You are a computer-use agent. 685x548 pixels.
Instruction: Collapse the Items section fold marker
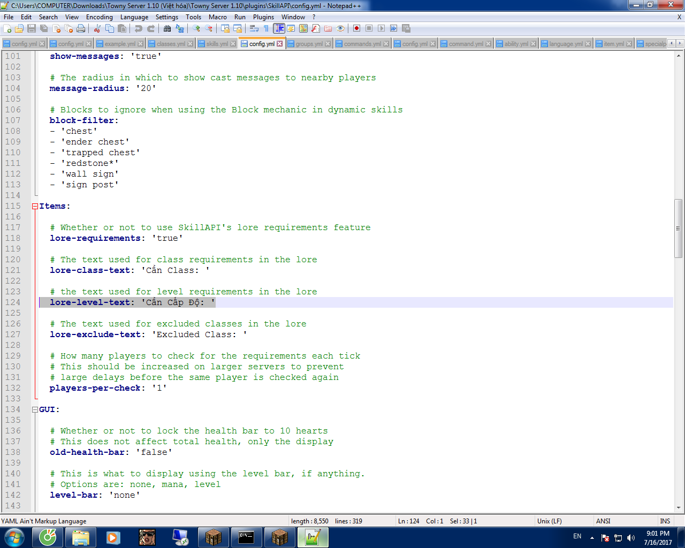[35, 206]
